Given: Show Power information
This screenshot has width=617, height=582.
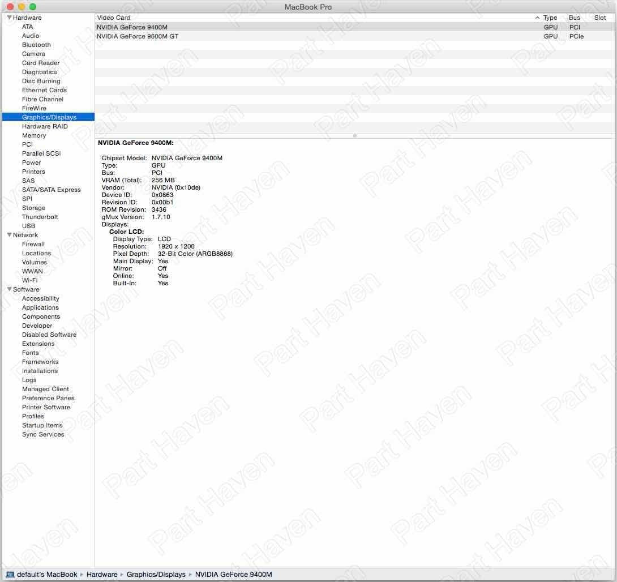Looking at the screenshot, I should [x=32, y=162].
